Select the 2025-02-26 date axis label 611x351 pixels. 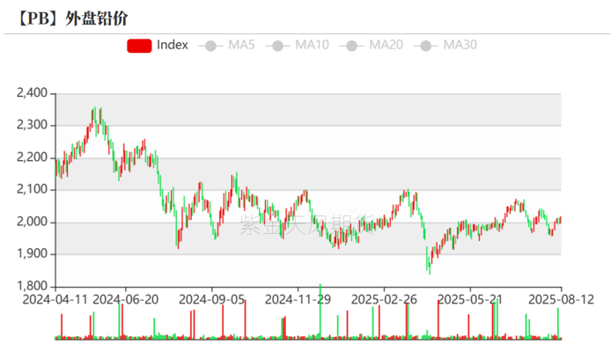tap(384, 300)
